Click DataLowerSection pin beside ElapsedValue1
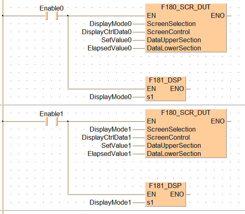 (174, 153)
